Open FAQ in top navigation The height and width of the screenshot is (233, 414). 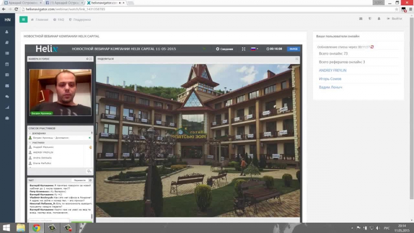point(58,20)
